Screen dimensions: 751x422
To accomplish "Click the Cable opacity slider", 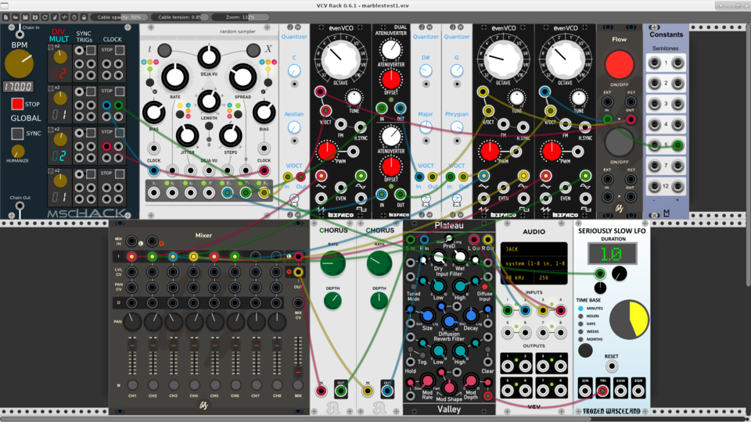I will (x=120, y=17).
